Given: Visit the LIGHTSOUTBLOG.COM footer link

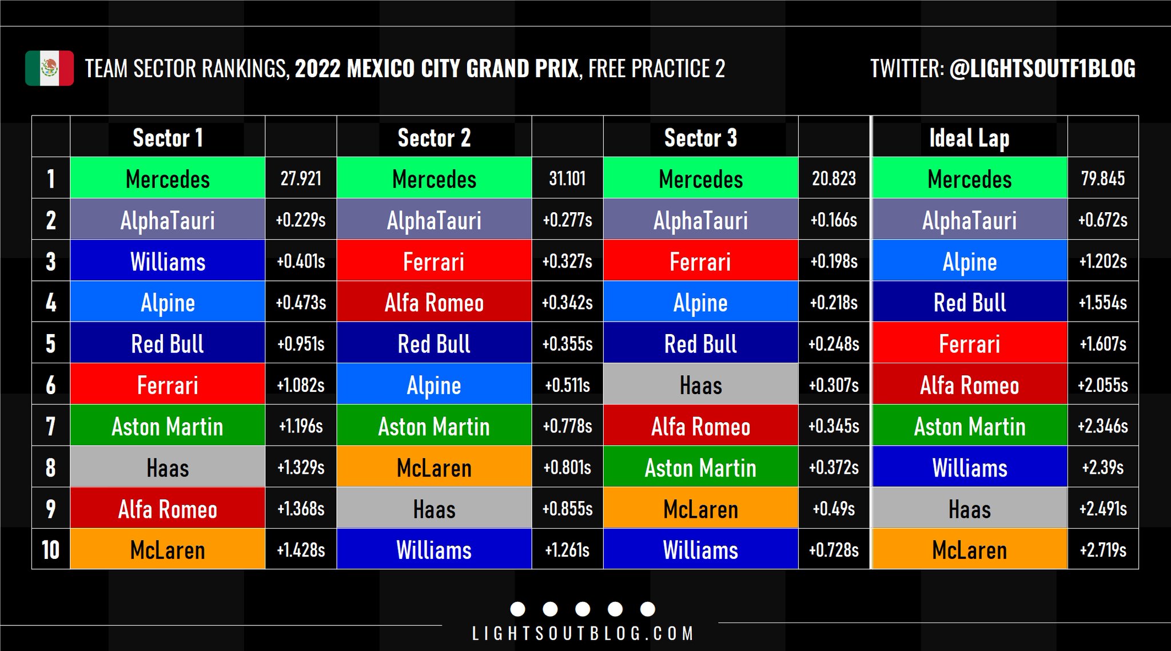Looking at the screenshot, I should pos(583,634).
